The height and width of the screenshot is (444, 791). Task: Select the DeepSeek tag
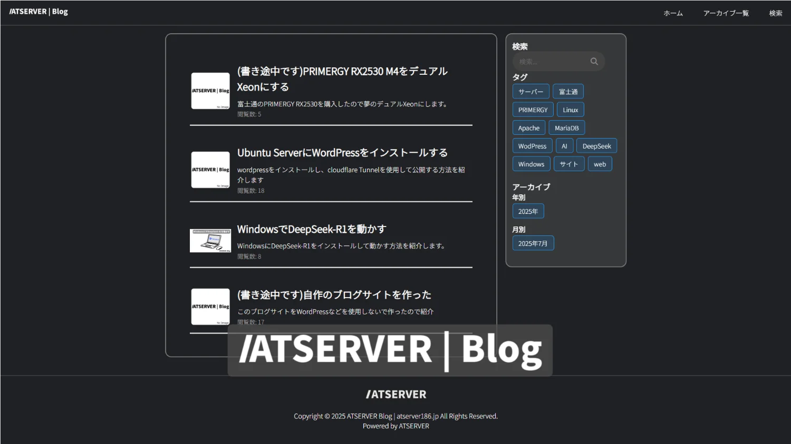(x=596, y=146)
